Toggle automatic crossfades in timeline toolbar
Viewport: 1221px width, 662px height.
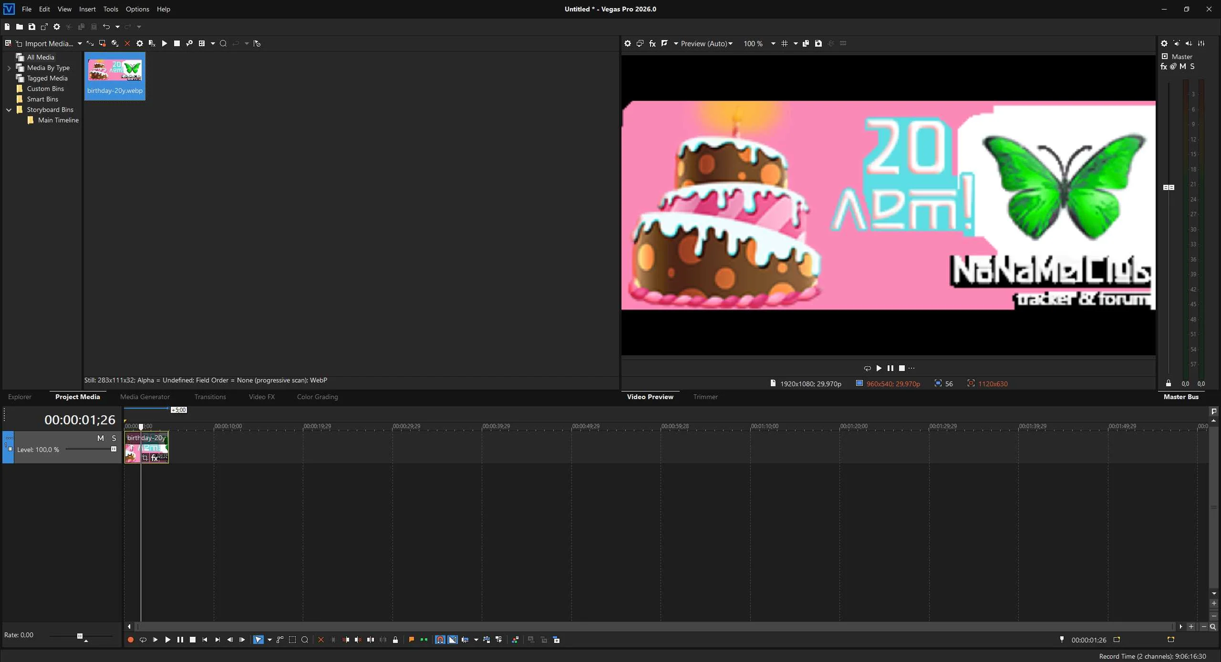click(453, 640)
